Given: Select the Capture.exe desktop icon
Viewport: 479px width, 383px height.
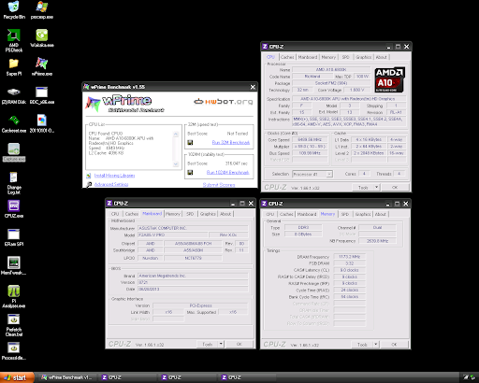Looking at the screenshot, I should [14, 152].
